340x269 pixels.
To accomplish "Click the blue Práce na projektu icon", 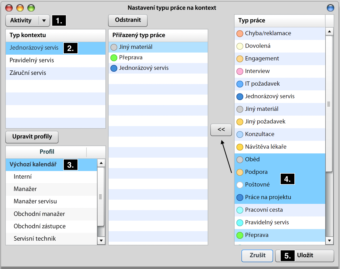I will (240, 198).
